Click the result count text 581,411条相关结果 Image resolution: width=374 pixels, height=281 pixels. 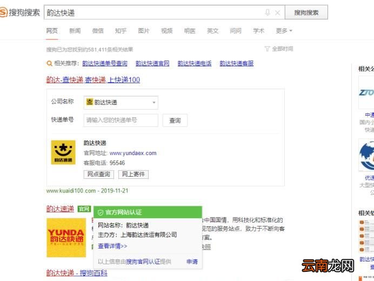point(110,50)
